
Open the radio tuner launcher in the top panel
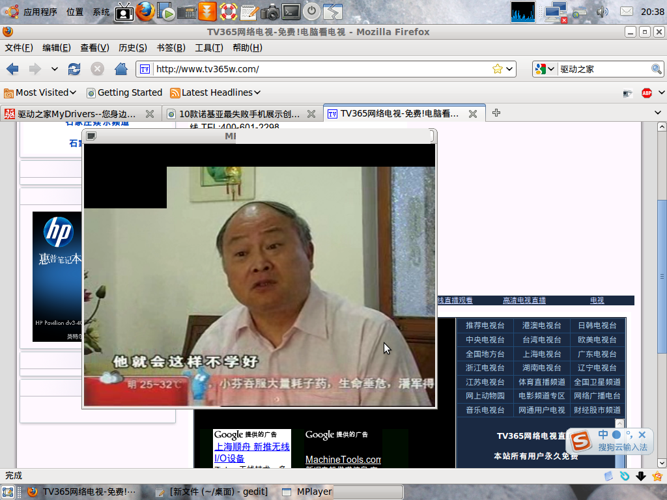tap(187, 12)
